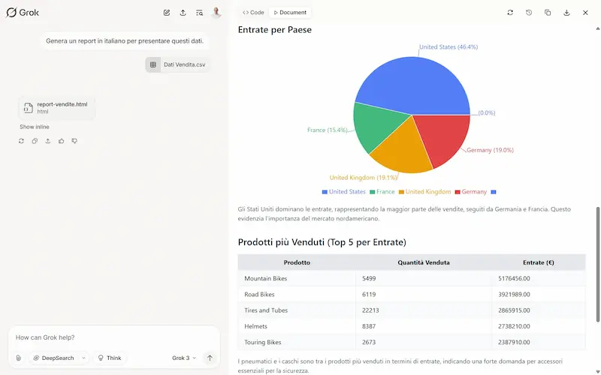Click the Entrate per Paese heading

coord(275,30)
